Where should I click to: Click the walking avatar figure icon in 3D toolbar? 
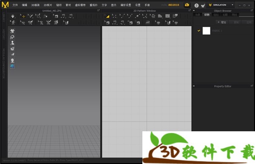(13, 23)
